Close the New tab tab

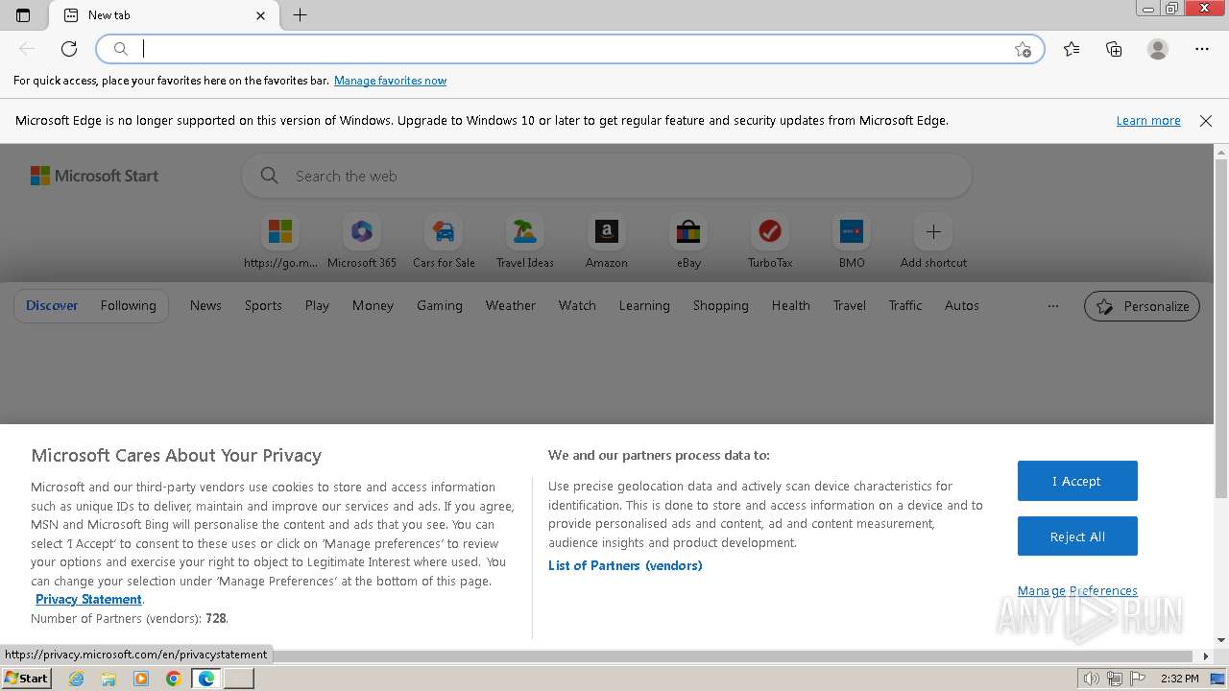click(260, 15)
